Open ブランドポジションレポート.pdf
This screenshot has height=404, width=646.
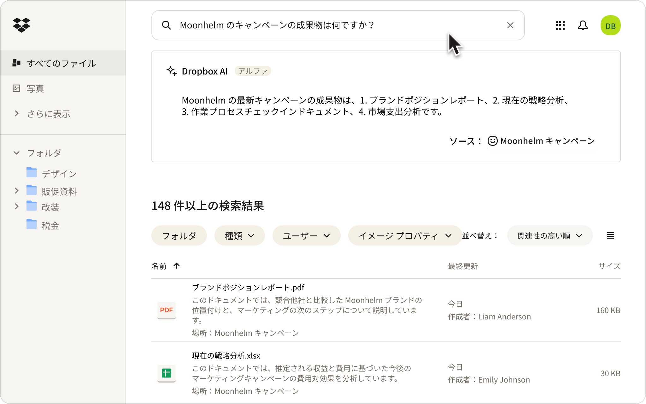(x=248, y=287)
